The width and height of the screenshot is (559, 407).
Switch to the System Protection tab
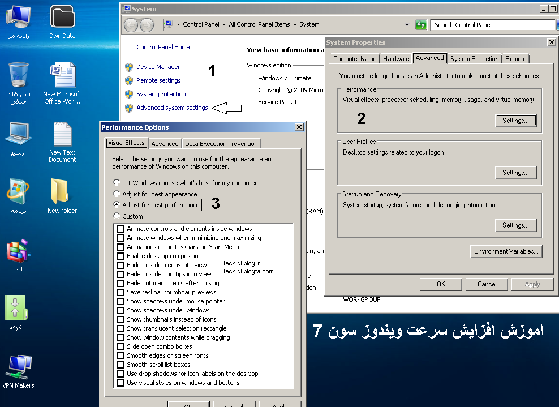[x=474, y=59]
